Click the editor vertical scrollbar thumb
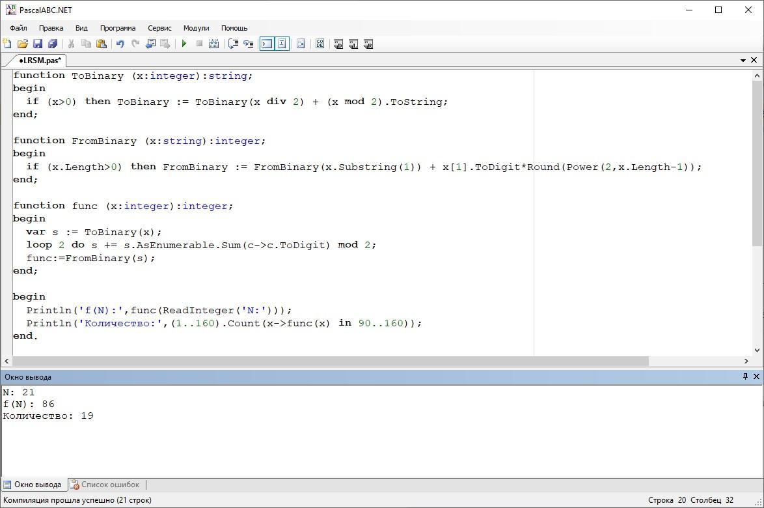 [x=757, y=164]
